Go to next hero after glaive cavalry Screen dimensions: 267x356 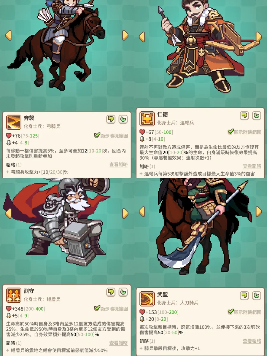[259, 212]
